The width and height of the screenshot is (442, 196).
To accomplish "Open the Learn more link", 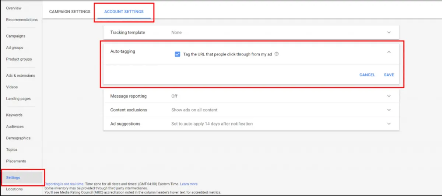I will [x=189, y=184].
